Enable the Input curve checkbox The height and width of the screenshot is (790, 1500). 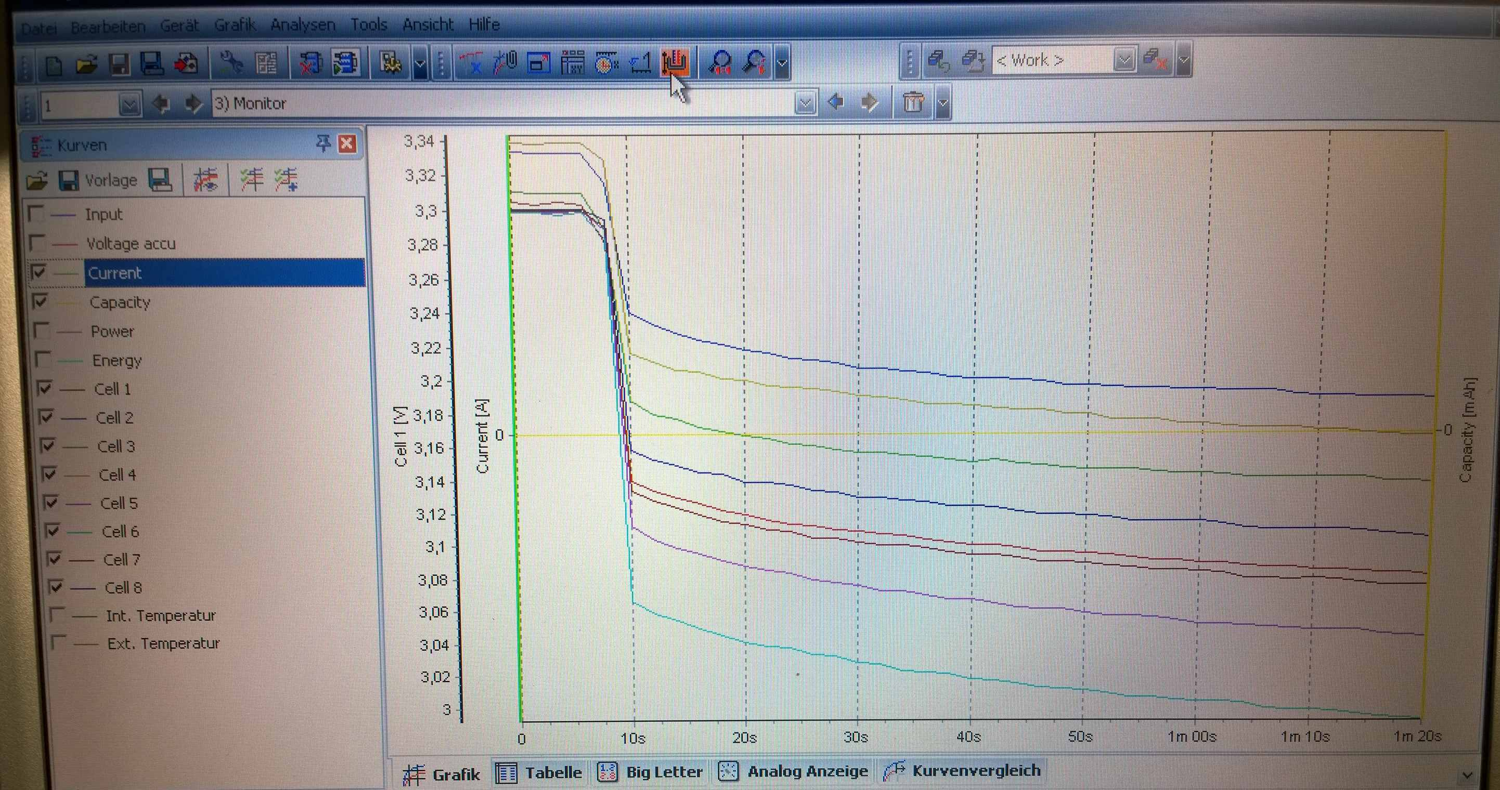point(36,214)
